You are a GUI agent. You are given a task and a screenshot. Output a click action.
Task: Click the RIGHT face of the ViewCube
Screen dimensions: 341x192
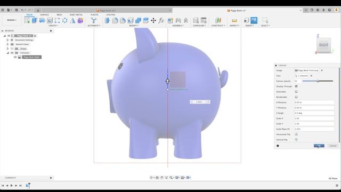click(x=323, y=45)
